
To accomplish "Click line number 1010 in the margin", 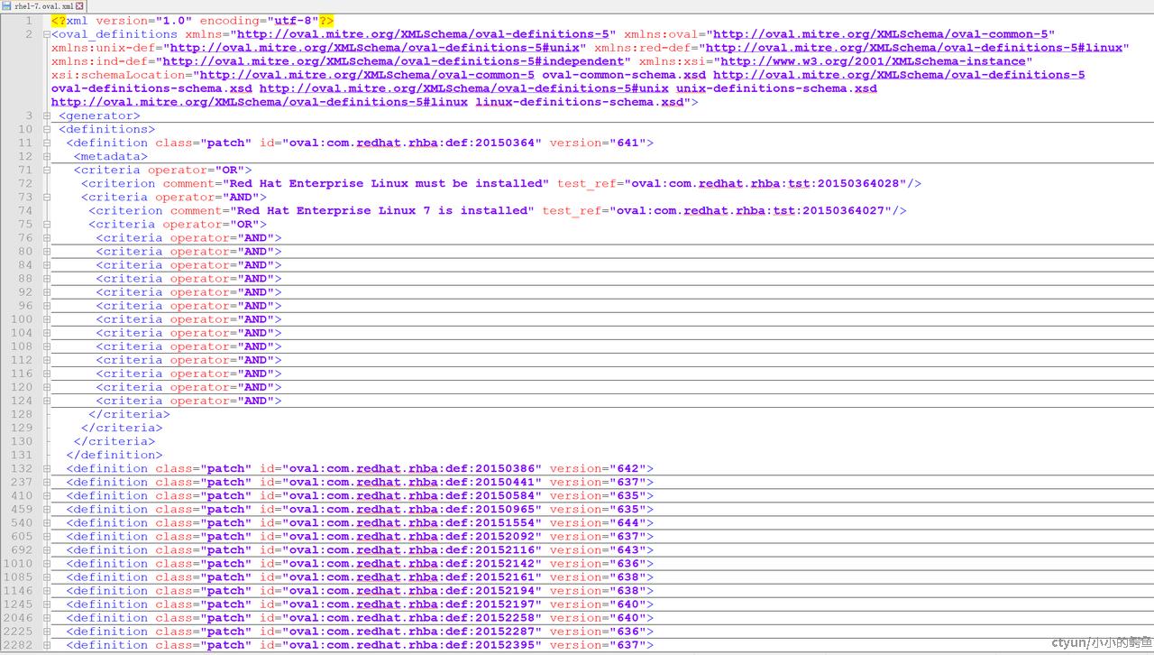I will (x=17, y=564).
